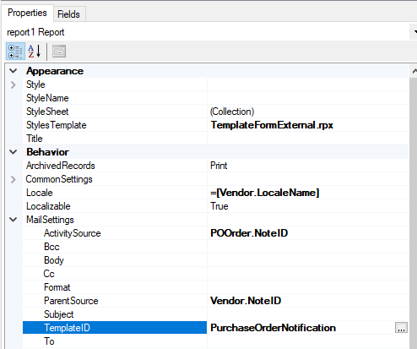Image resolution: width=417 pixels, height=349 pixels.
Task: Collapse the Behavior category
Action: pos(14,152)
